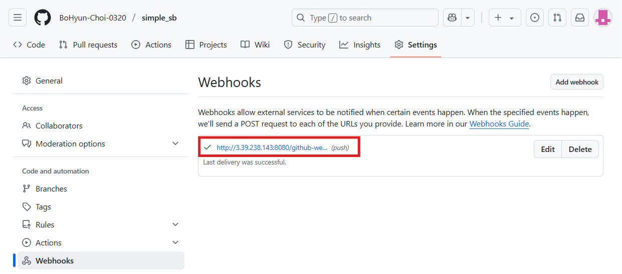Click the Webhooks sidebar icon
Viewport: 622px width, 274px height.
click(x=27, y=260)
